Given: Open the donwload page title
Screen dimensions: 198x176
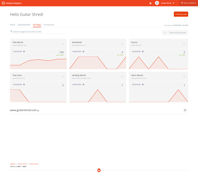Looking at the screenshot, I should 77,42.
